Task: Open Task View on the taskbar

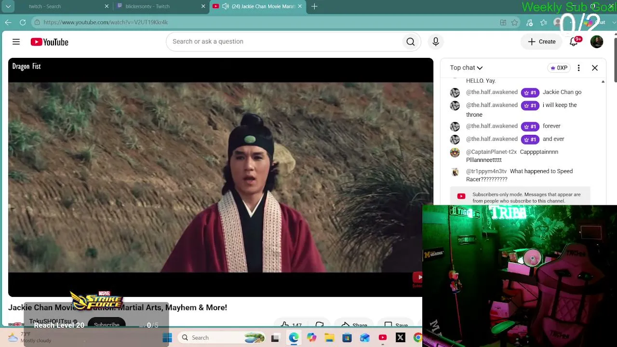Action: pyautogui.click(x=275, y=338)
